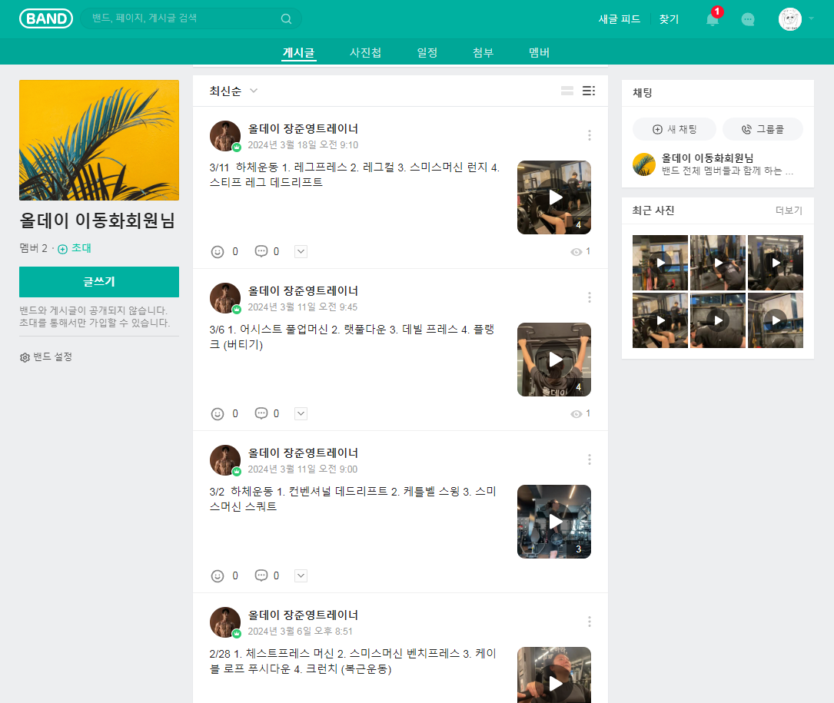Open the chat bubble icon in header
834x703 pixels.
tap(748, 20)
